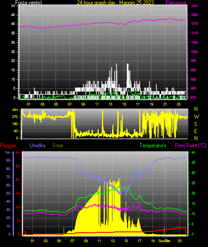Click the 270 degree wind direction value
The height and width of the screenshot is (247, 208).
coord(15,117)
